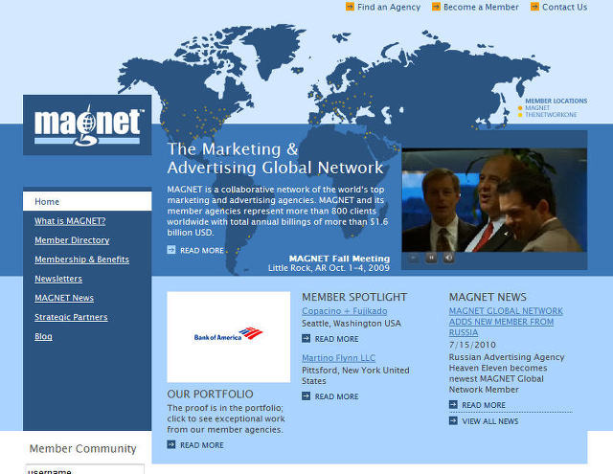Open the Blog link in sidebar

click(x=43, y=336)
